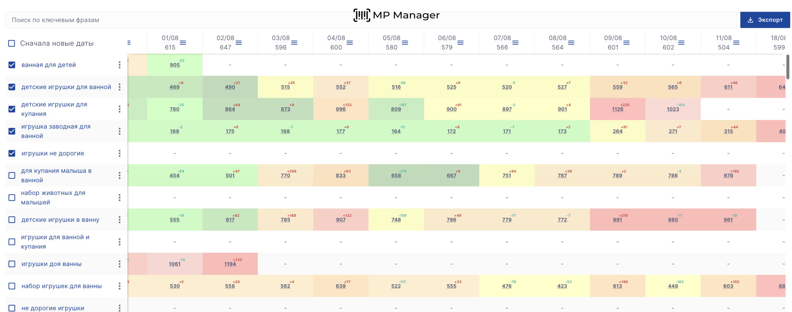Click the red 1194 position cell
Image resolution: width=792 pixels, height=312 pixels.
(x=230, y=264)
